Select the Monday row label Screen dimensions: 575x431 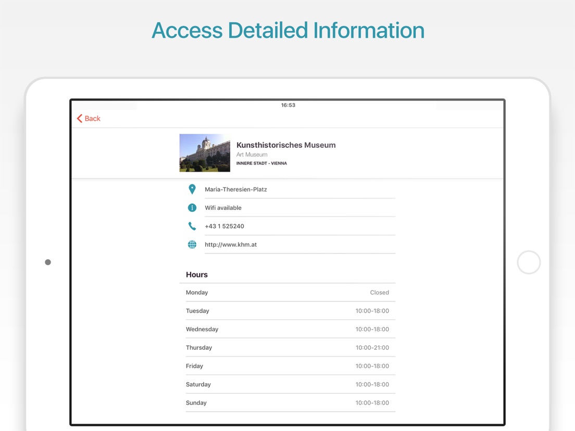click(x=197, y=293)
